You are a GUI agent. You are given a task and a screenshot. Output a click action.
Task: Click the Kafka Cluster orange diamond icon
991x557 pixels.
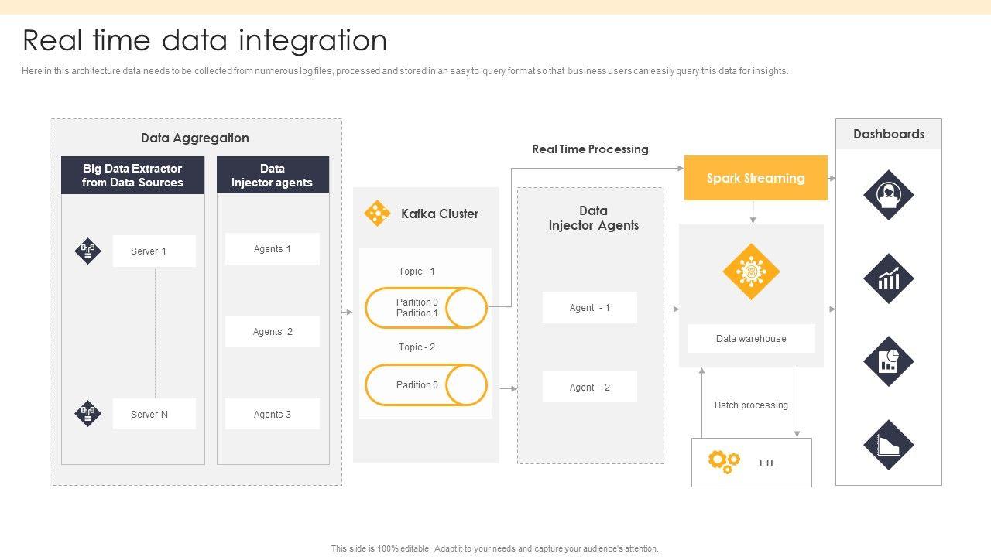point(377,214)
